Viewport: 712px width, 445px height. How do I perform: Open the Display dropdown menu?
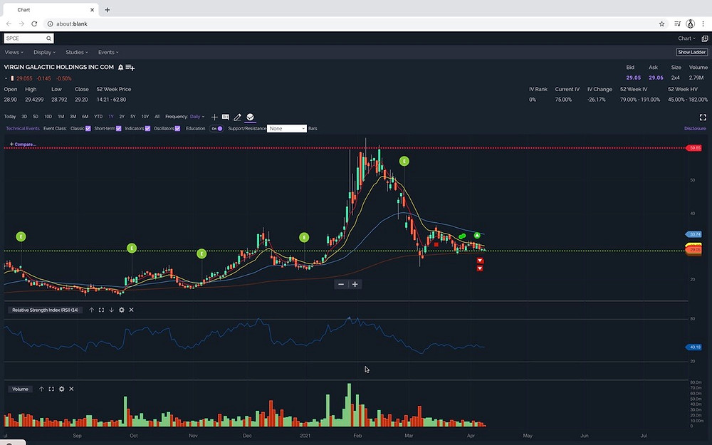click(44, 52)
